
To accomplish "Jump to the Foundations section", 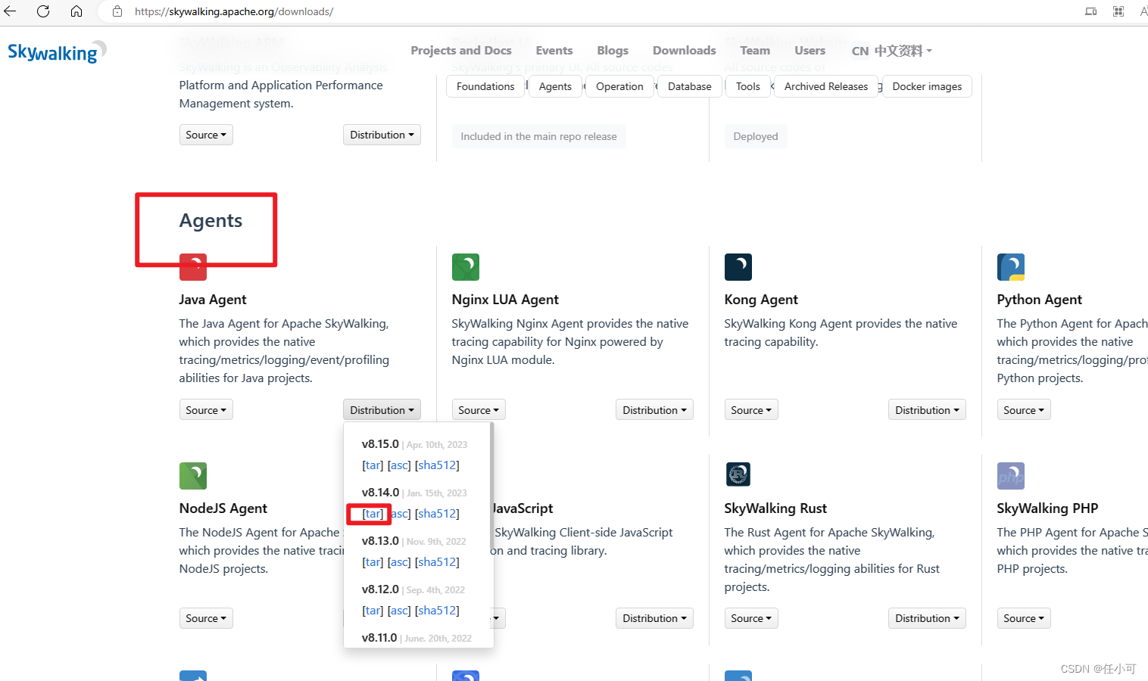I will coord(485,86).
